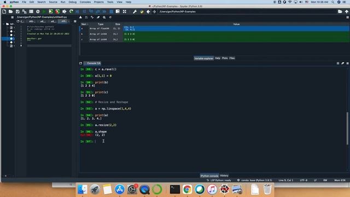This screenshot has height=197, width=350.
Task: Open Preferences with the wrench icon
Action: click(x=135, y=11)
